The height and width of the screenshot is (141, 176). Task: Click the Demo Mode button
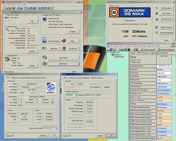click(x=63, y=58)
